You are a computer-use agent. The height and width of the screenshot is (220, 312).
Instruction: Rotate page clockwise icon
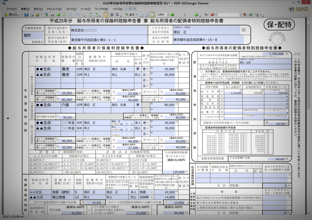coord(96,15)
